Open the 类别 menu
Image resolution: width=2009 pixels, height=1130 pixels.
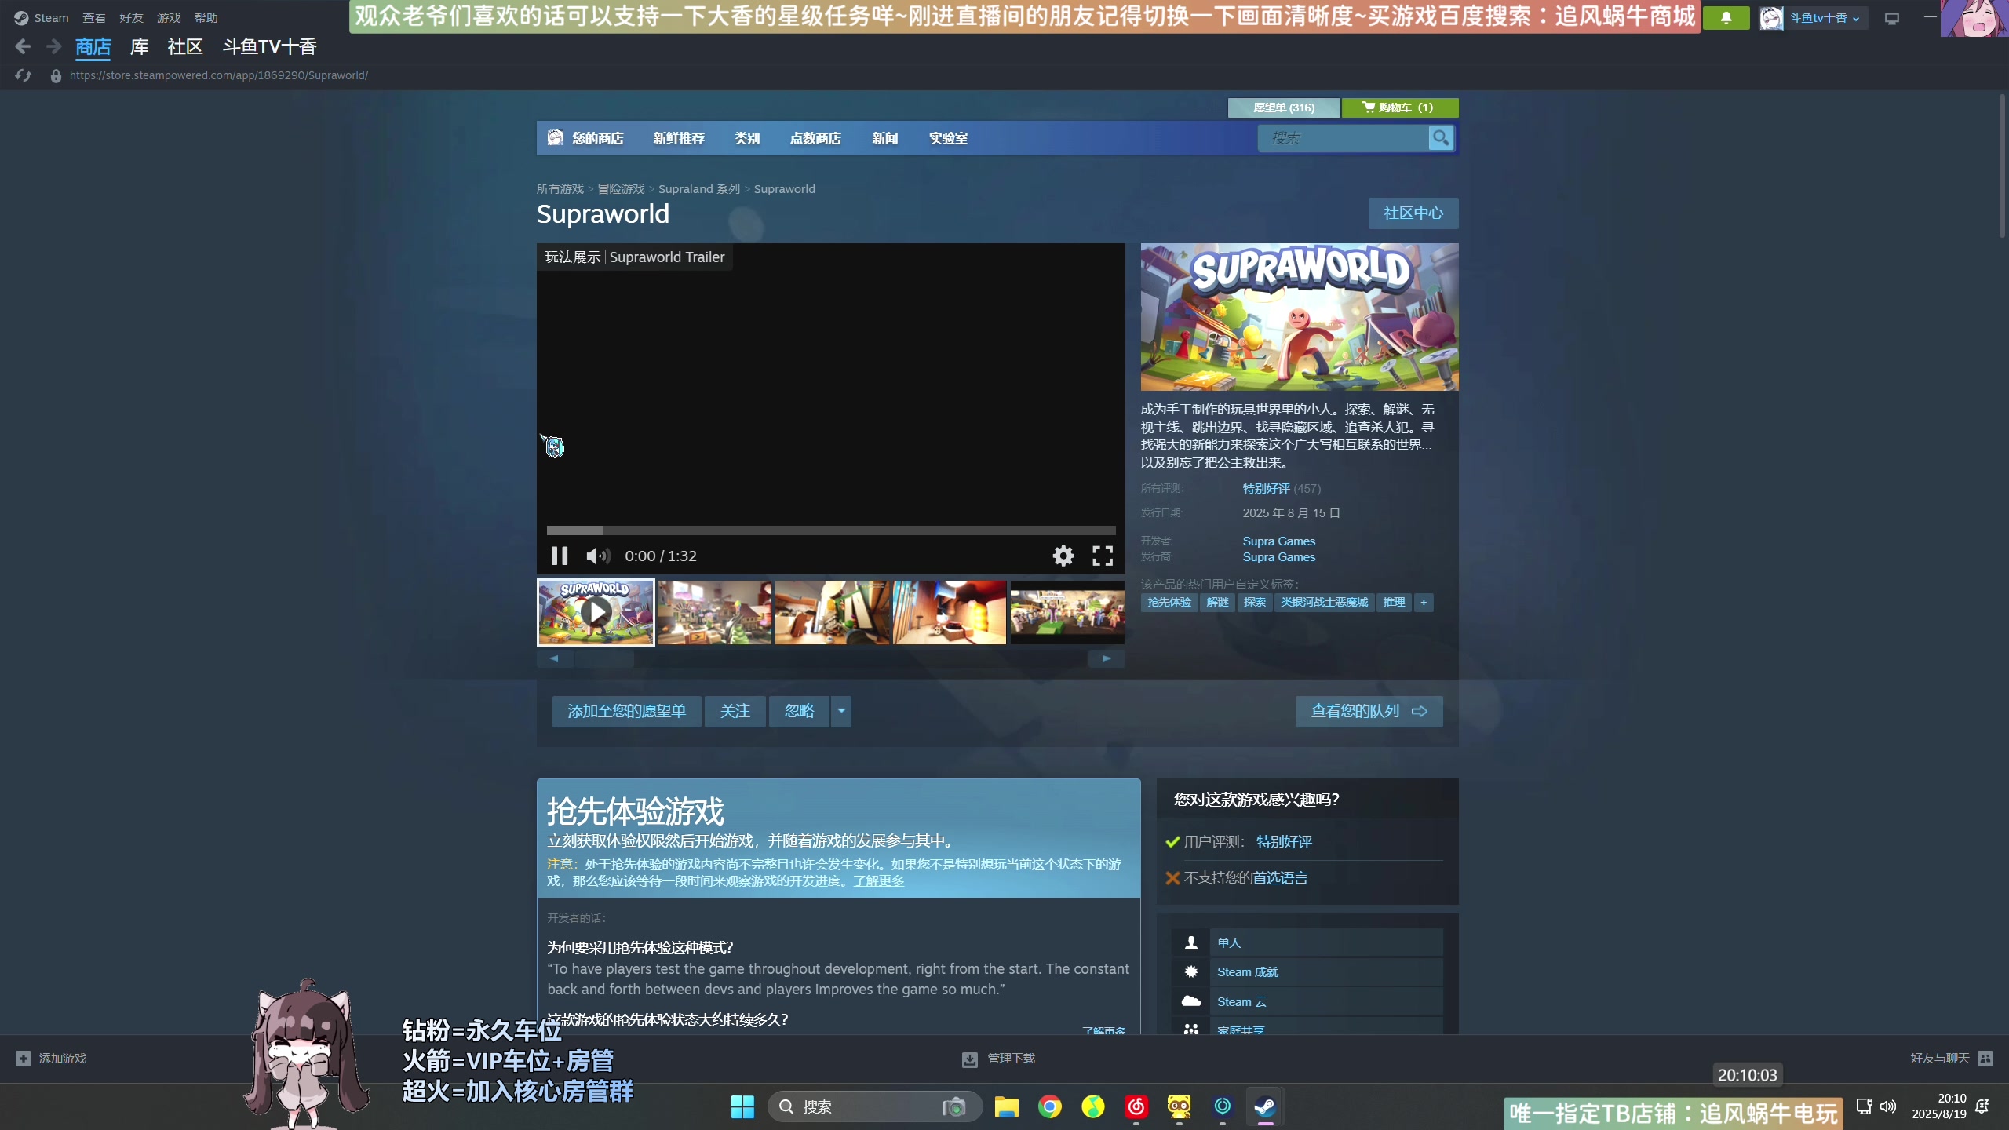point(747,138)
